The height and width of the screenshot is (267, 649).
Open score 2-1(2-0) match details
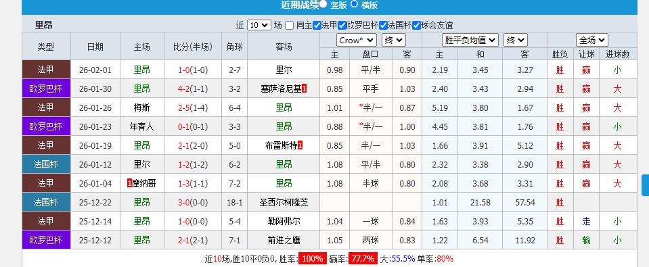192,145
